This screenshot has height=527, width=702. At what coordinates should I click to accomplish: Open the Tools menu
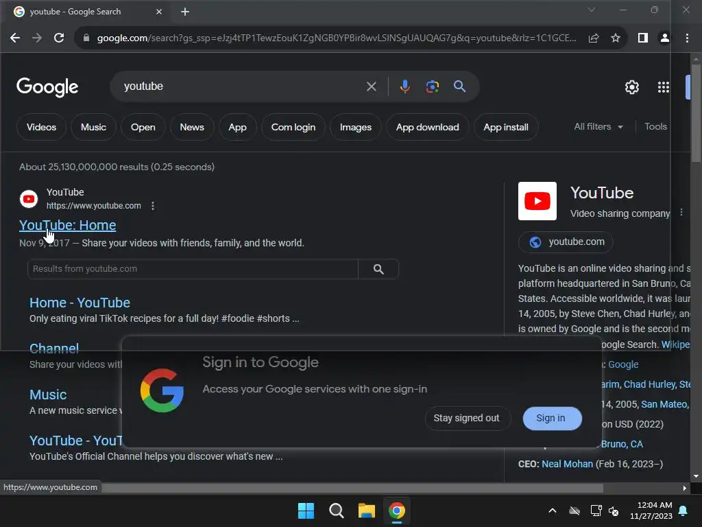655,127
